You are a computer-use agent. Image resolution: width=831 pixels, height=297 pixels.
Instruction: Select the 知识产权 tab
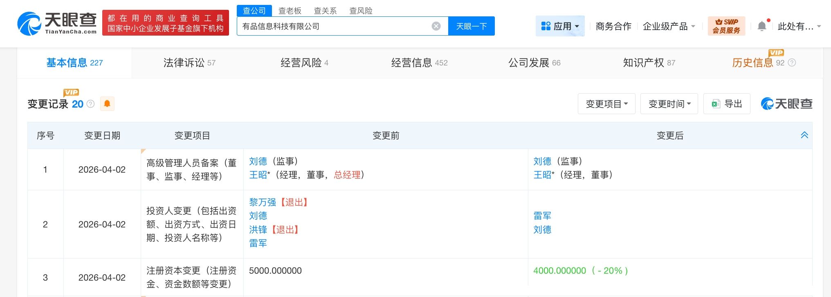tap(649, 63)
